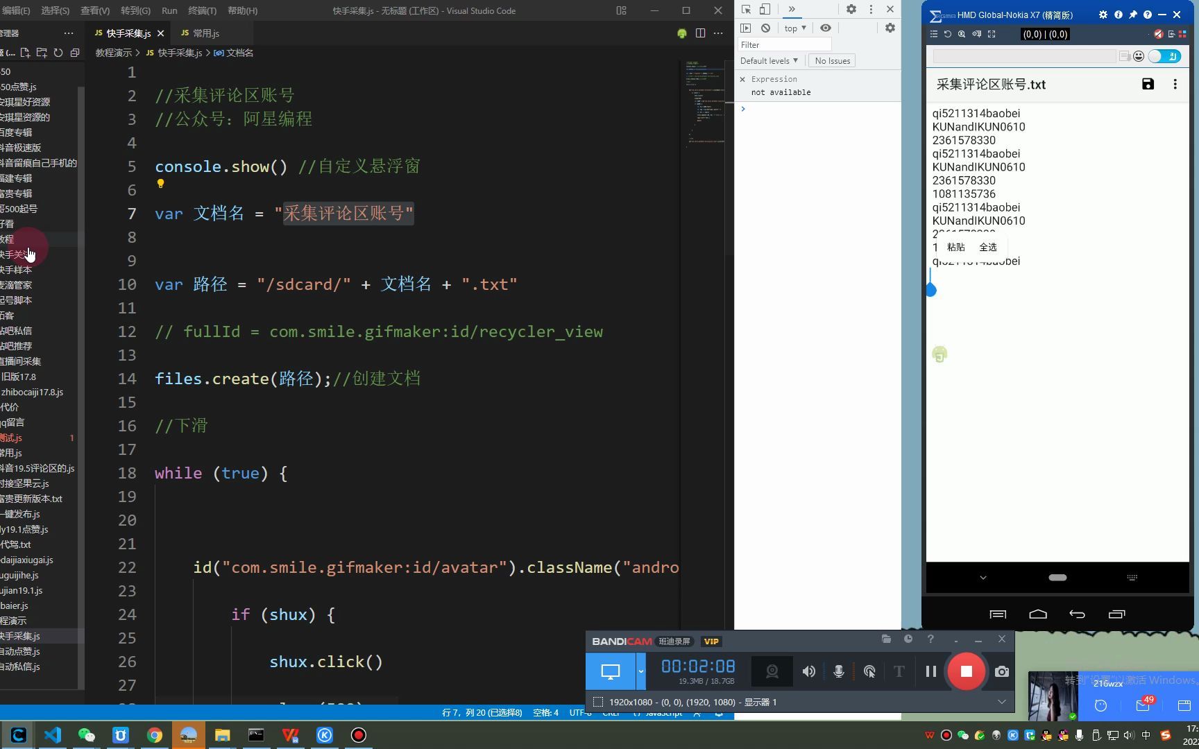Stop the Bandicam recording
1199x749 pixels.
[x=966, y=671]
